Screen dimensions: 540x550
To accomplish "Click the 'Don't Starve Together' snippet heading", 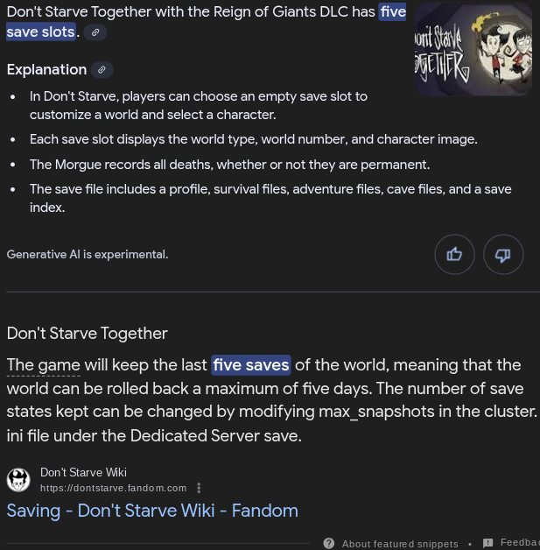I will (88, 333).
